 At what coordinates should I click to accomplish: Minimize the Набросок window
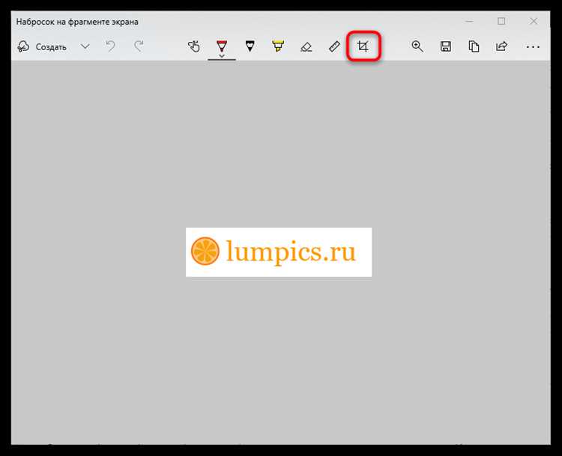coord(470,22)
